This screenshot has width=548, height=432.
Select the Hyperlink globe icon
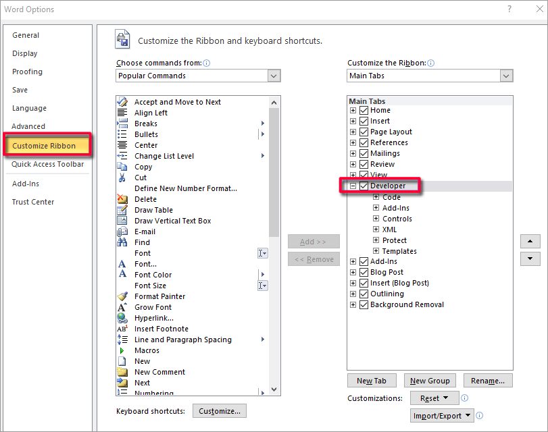tap(122, 318)
